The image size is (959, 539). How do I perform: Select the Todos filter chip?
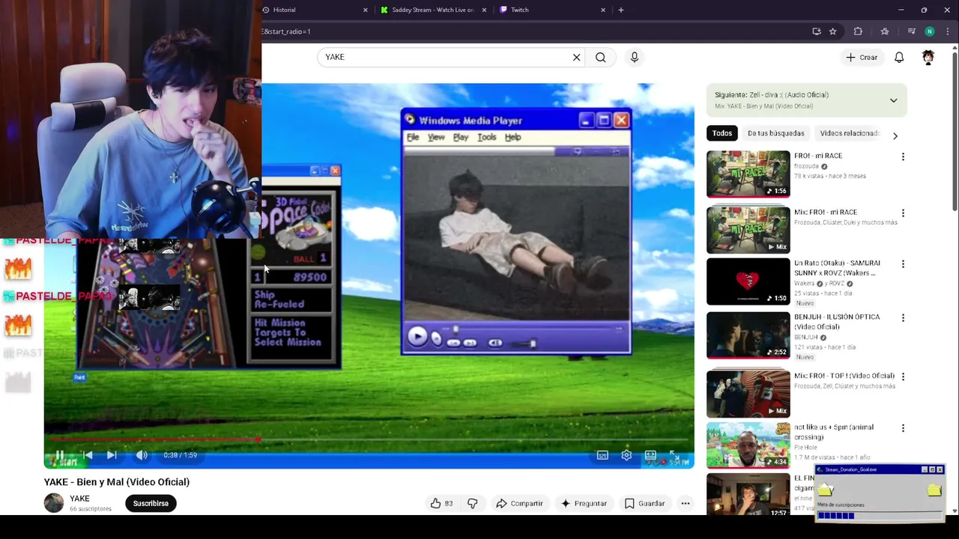pos(722,133)
